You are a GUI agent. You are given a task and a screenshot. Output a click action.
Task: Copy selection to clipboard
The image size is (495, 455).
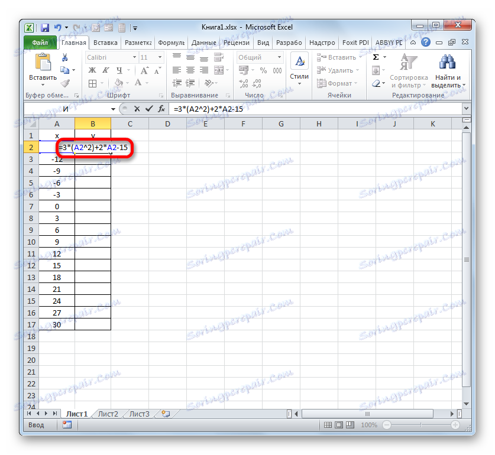(x=64, y=70)
